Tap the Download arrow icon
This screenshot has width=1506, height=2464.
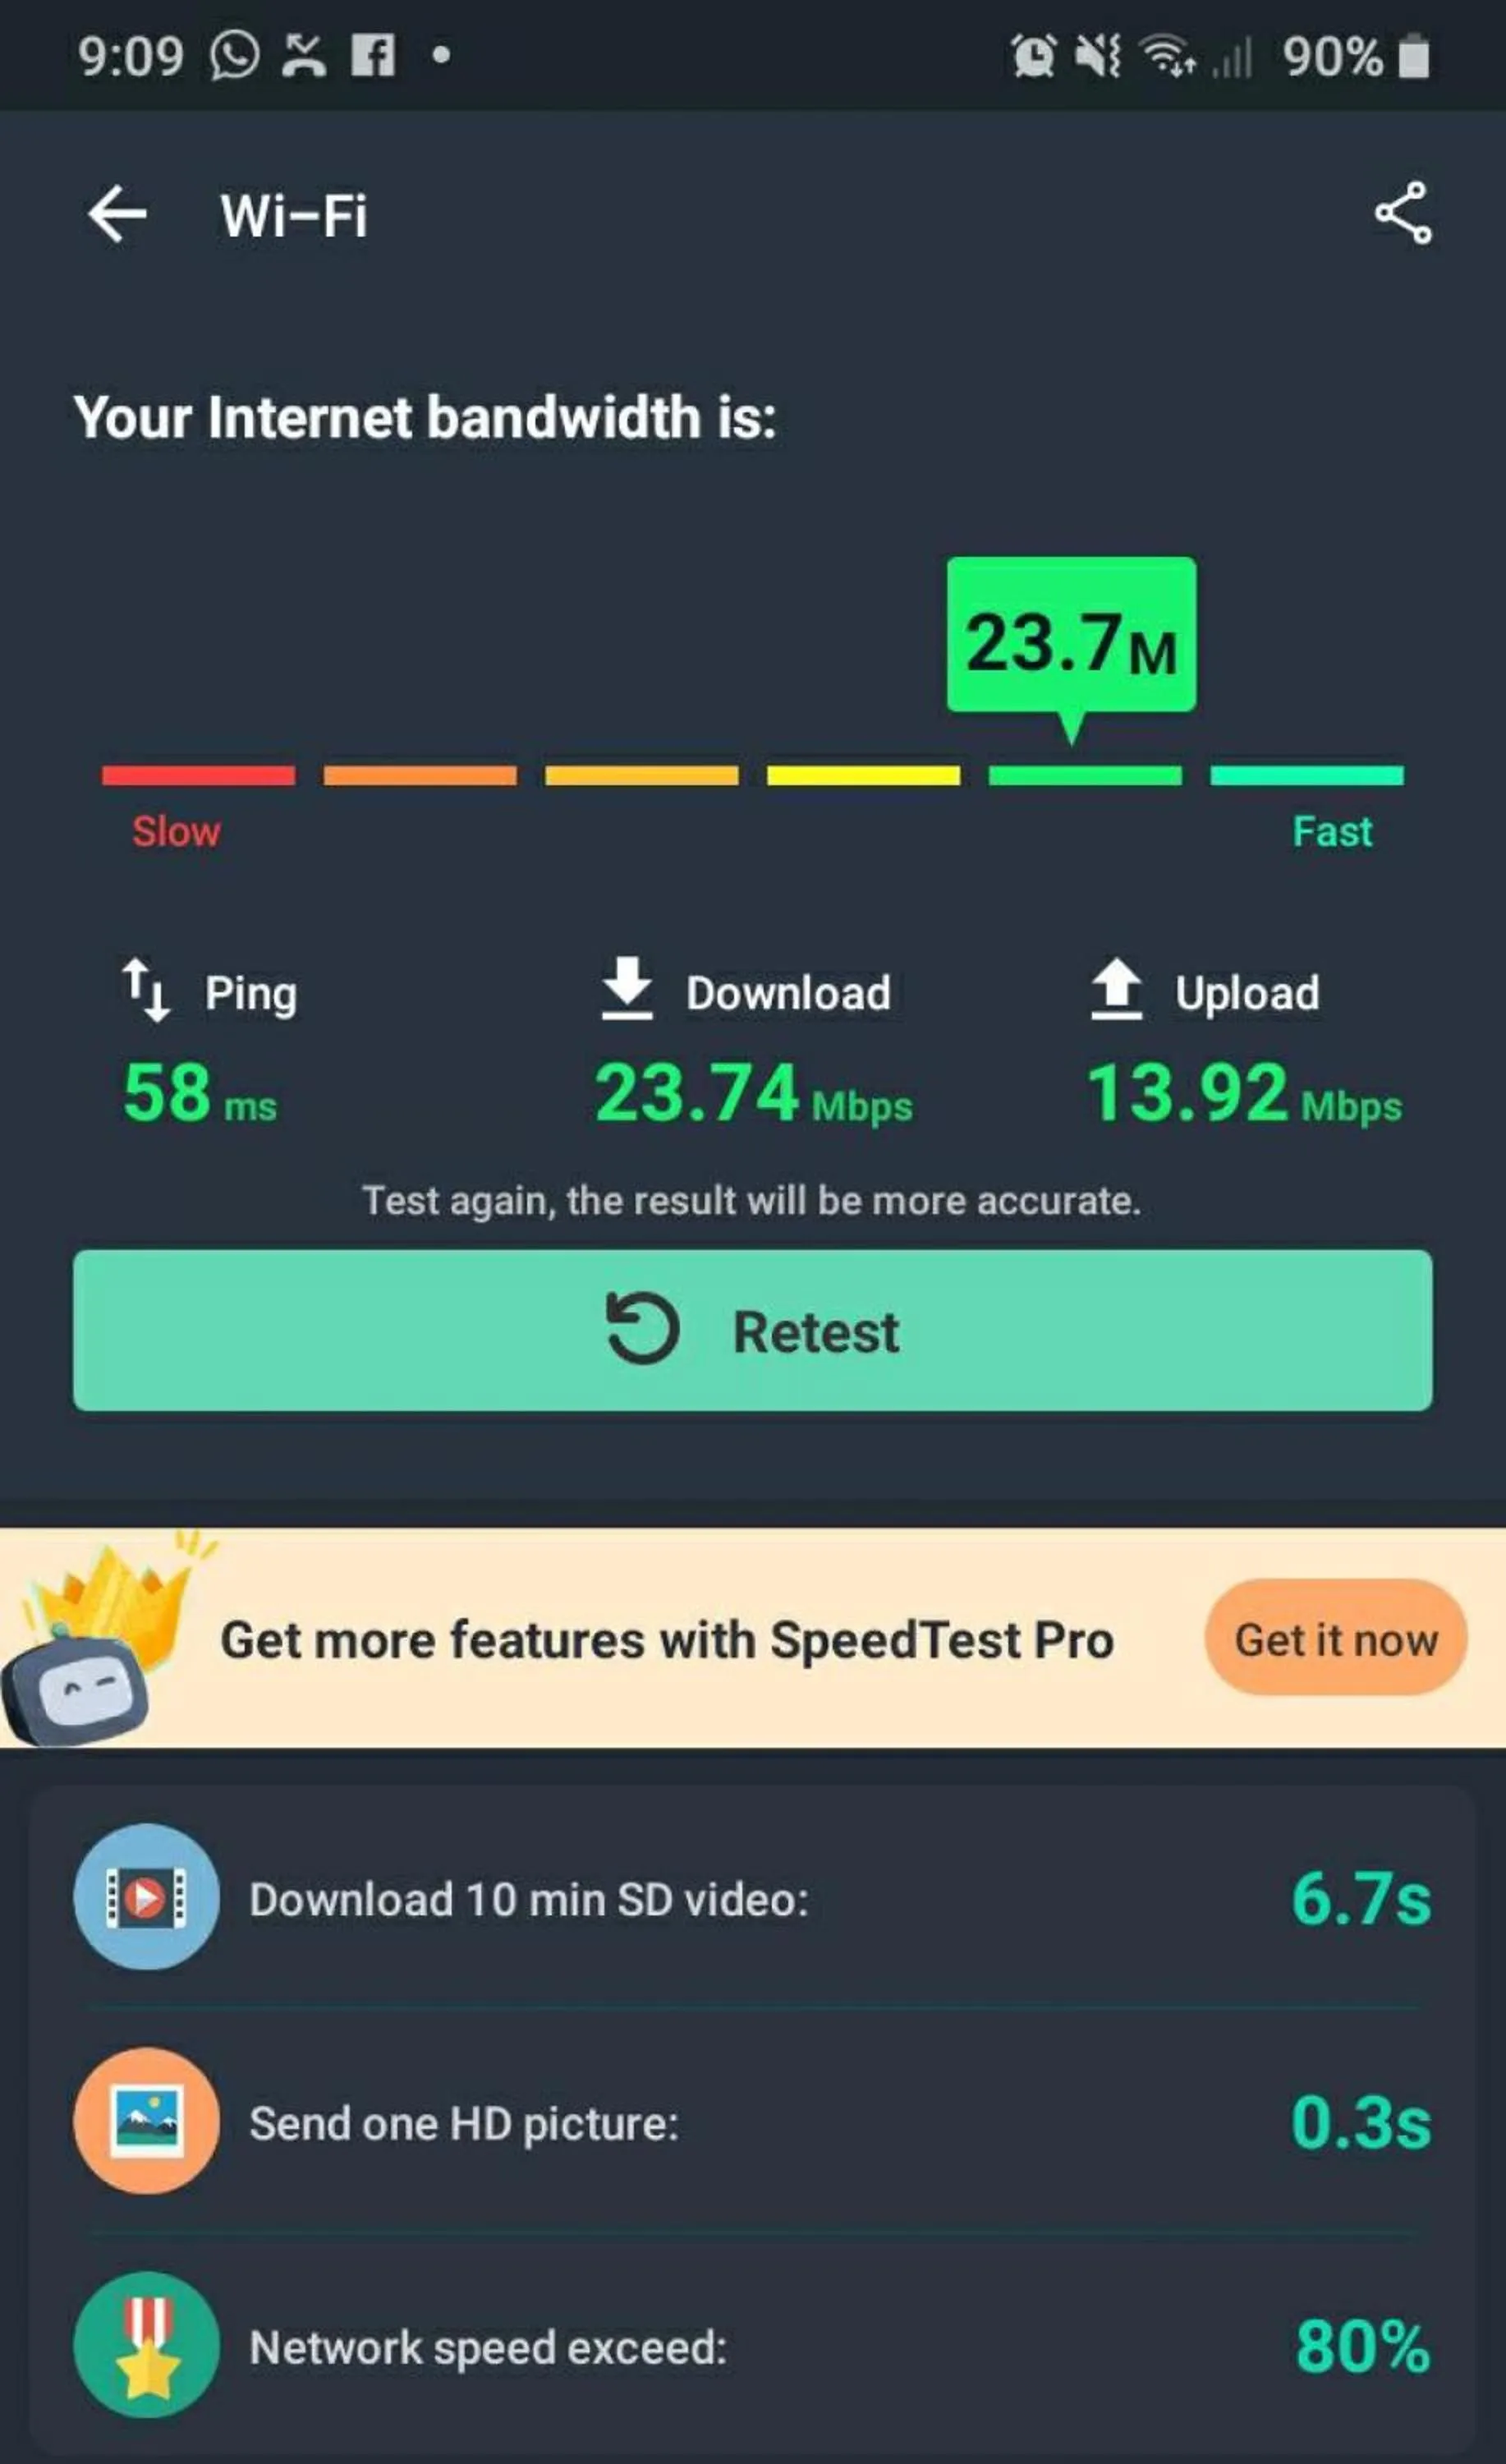[x=627, y=988]
